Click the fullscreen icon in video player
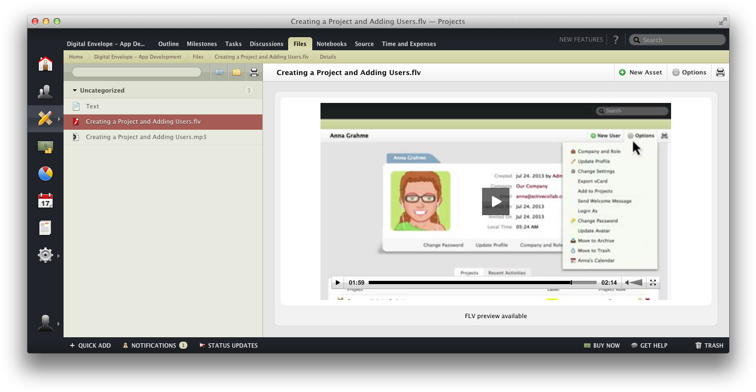This screenshot has height=392, width=756. 653,283
